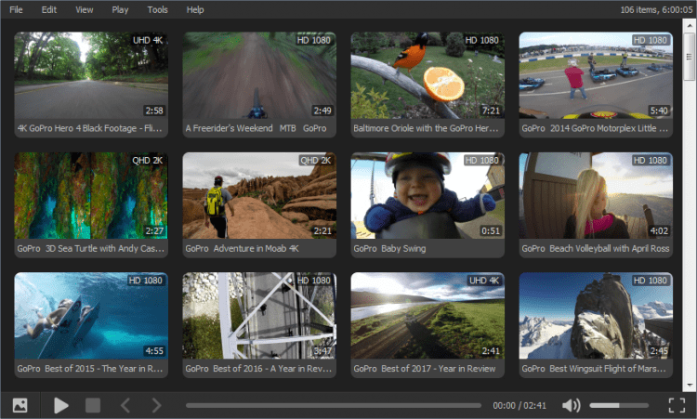Select the GoPro Baby Swing video
This screenshot has width=697, height=419.
point(427,196)
